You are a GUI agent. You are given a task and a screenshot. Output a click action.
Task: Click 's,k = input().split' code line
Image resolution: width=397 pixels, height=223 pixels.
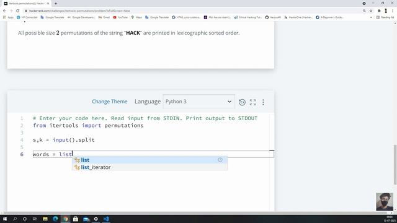tap(63, 140)
